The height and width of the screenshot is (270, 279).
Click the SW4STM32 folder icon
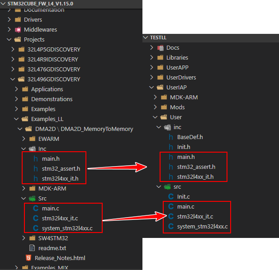point(32,238)
